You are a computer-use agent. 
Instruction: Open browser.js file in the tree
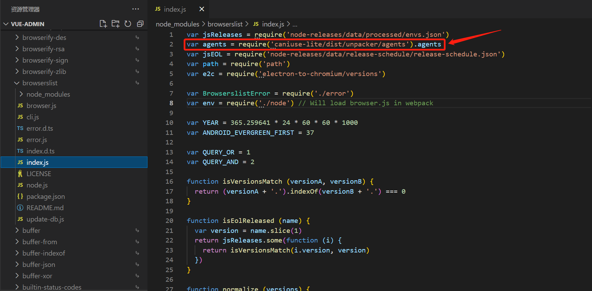coord(74,106)
